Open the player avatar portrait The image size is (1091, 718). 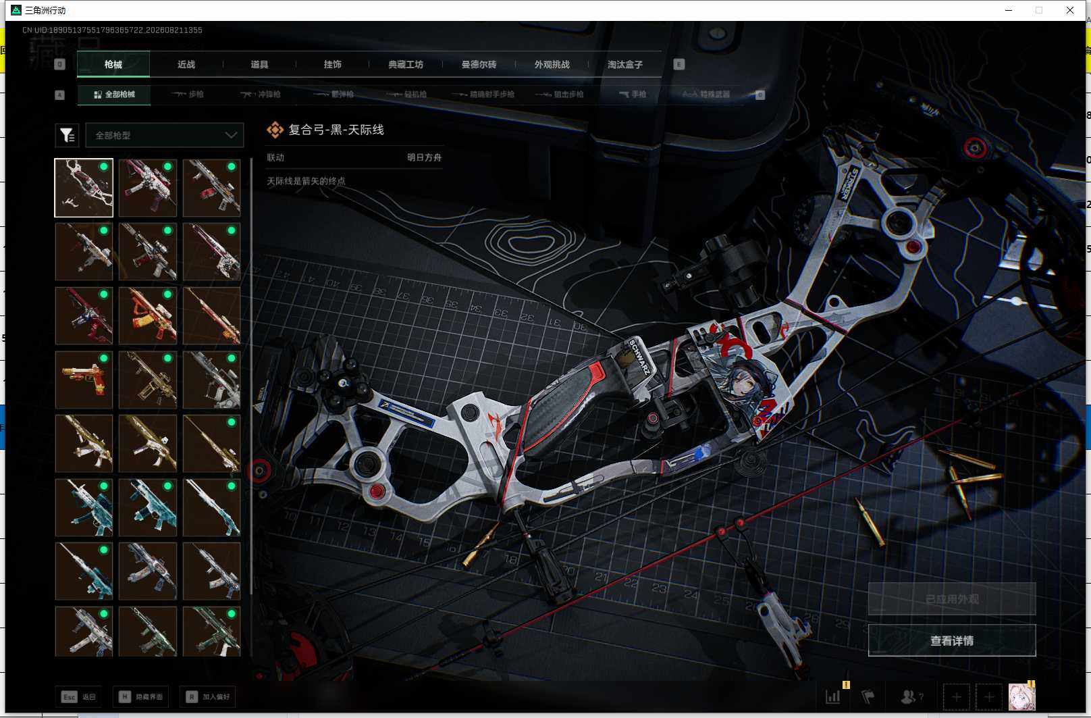pos(1021,696)
